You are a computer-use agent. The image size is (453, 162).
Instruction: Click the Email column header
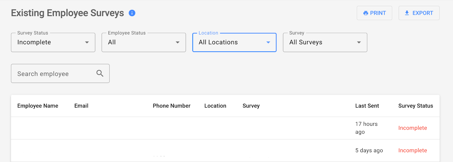click(x=81, y=106)
